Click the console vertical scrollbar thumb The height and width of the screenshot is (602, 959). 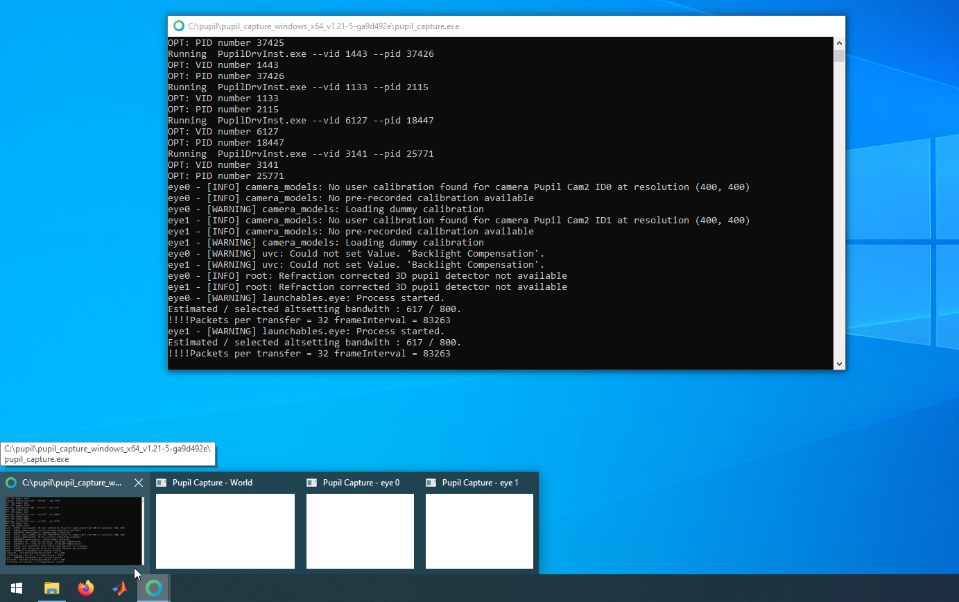pos(839,55)
